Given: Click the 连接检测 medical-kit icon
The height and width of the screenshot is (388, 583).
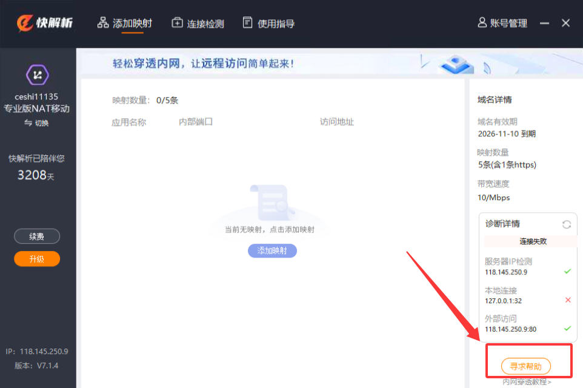Looking at the screenshot, I should (177, 22).
